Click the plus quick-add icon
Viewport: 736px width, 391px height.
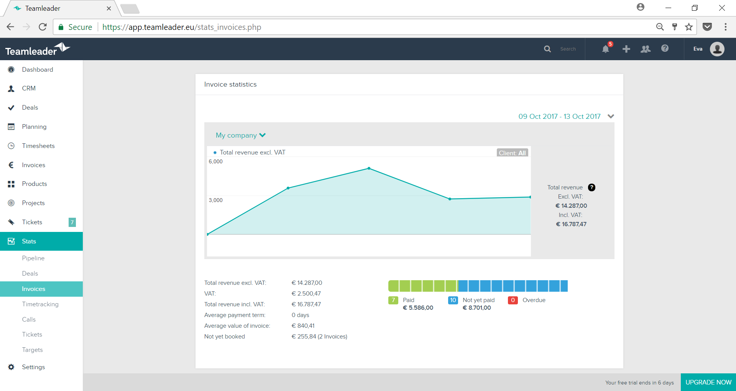(x=626, y=49)
